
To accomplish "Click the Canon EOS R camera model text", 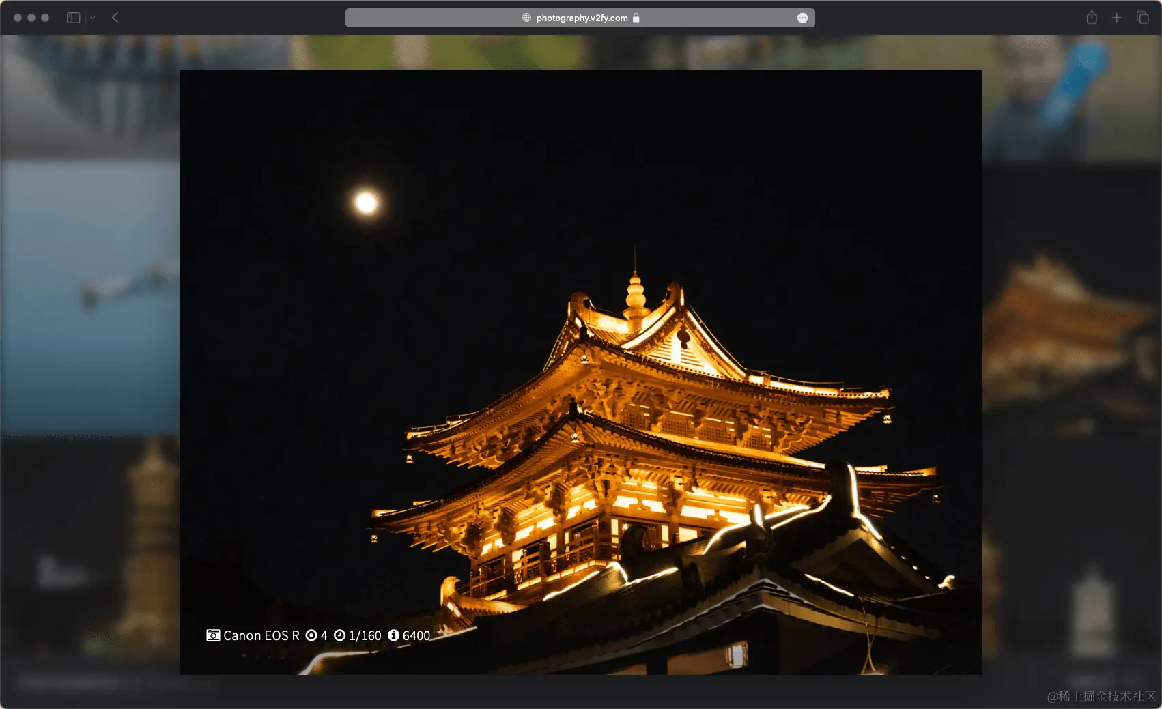I will coord(261,635).
